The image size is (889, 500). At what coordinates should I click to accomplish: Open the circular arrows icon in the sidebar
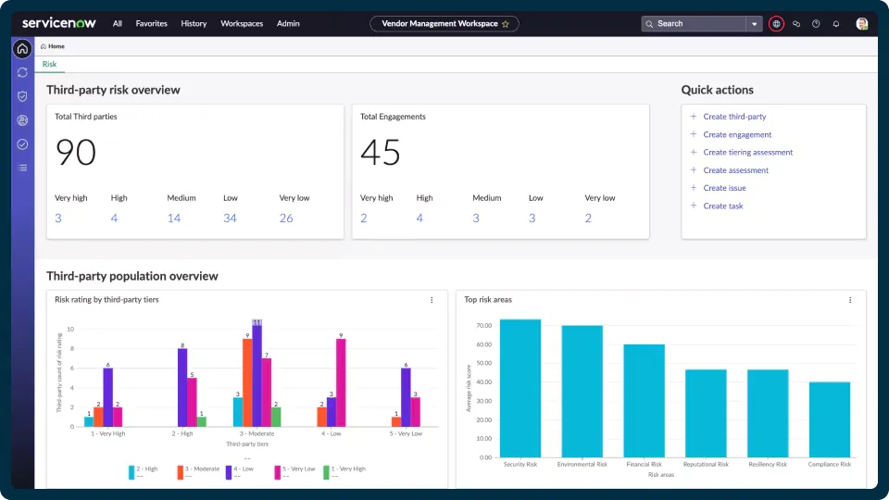(x=22, y=72)
